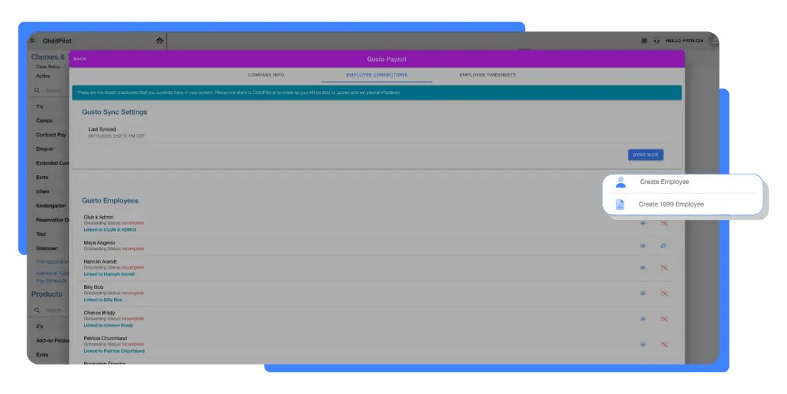Click the support headset icon in top bar
Screen dimensions: 787x394
pos(656,41)
